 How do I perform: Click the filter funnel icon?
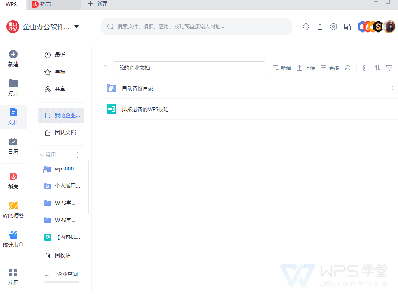[389, 68]
